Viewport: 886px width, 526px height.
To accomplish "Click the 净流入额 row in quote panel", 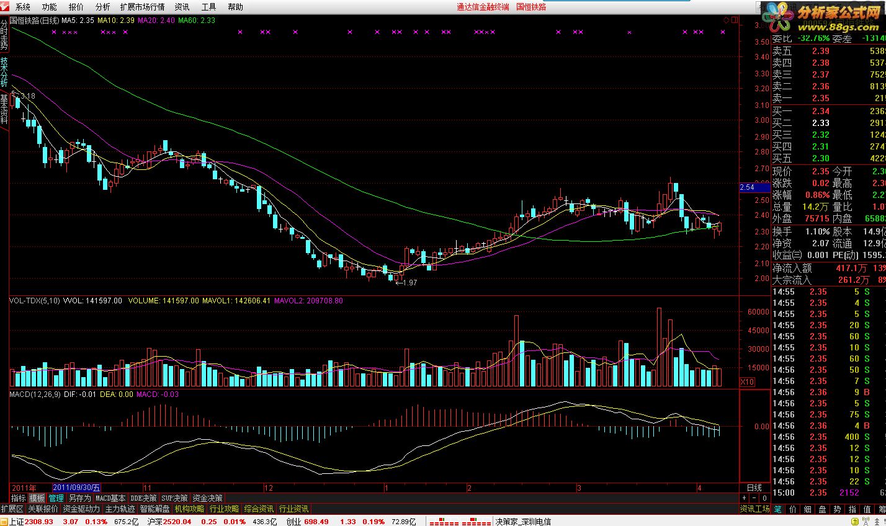I will [828, 268].
